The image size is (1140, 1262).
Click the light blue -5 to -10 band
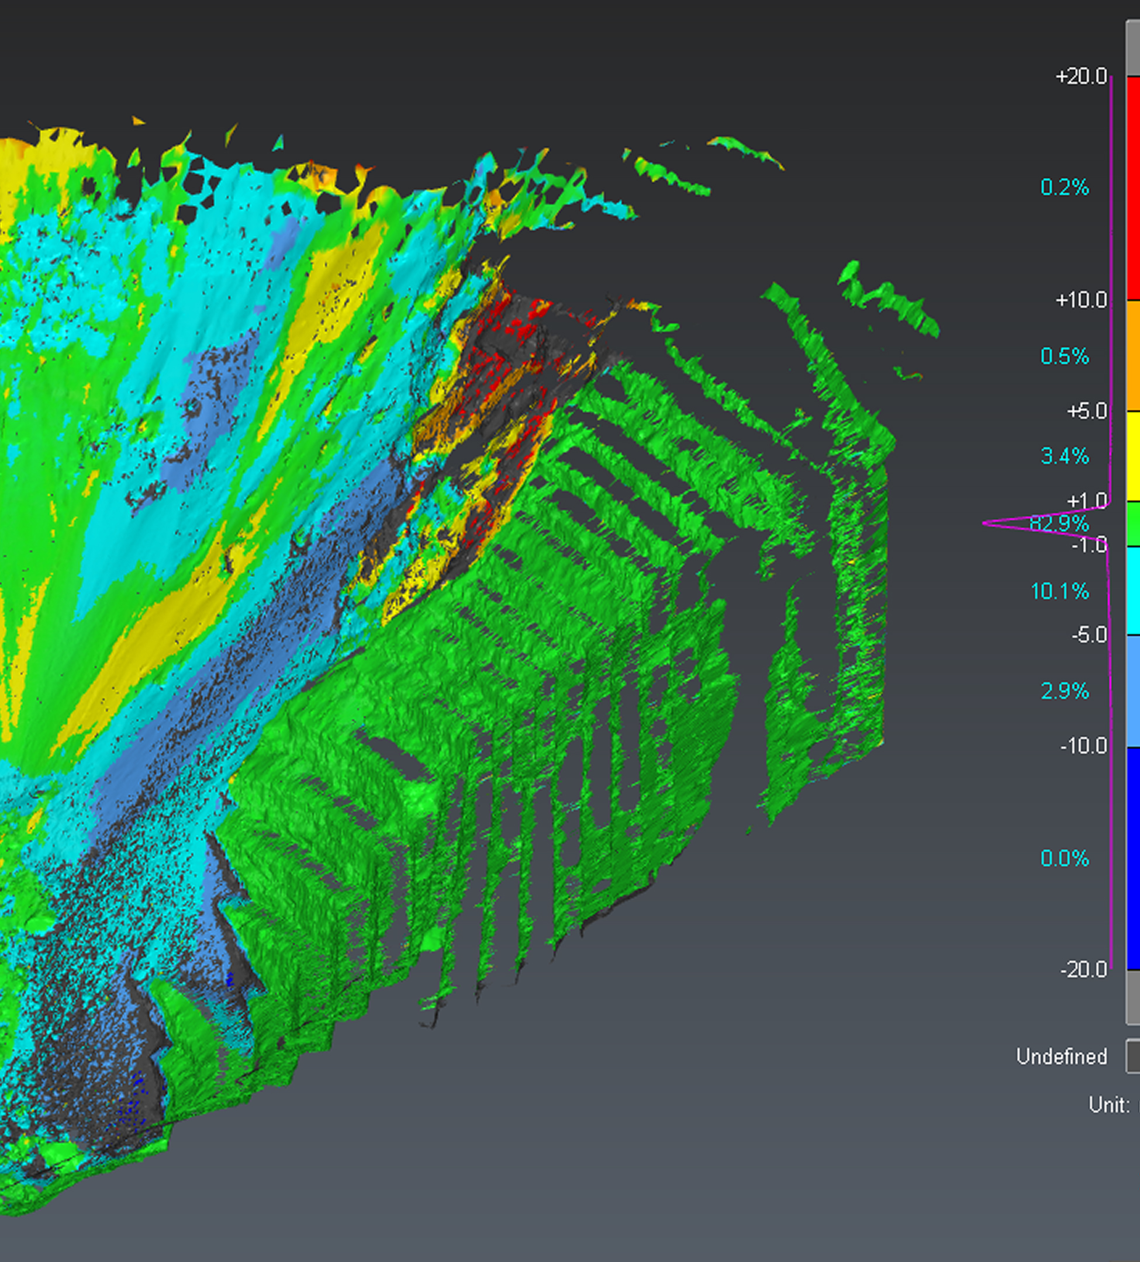(x=1133, y=691)
